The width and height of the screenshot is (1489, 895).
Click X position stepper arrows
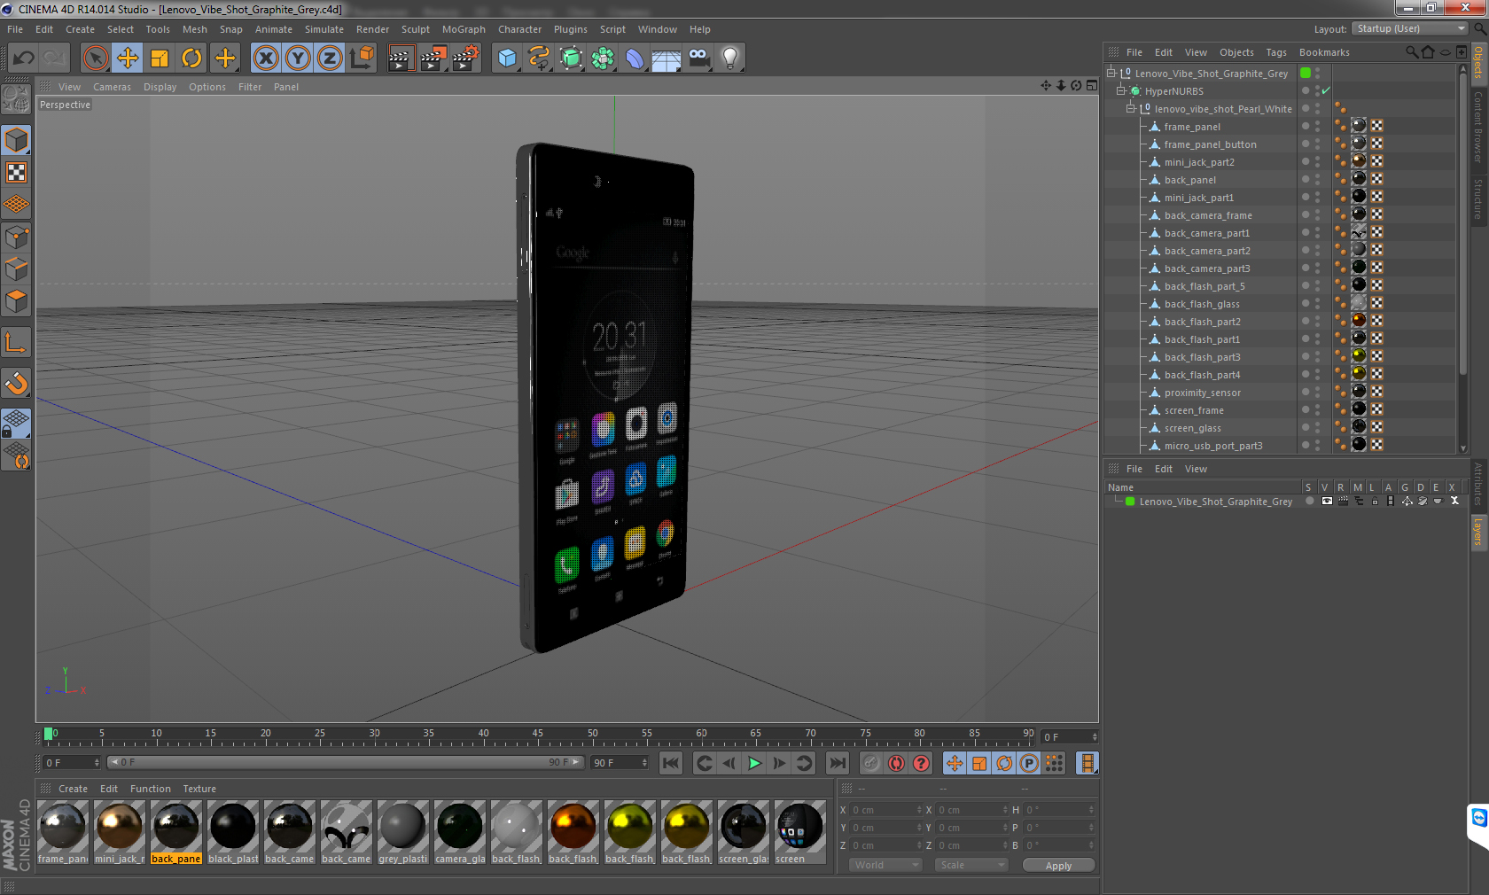tap(919, 810)
